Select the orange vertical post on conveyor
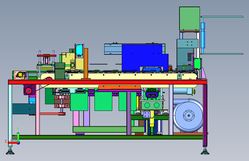The image size is (249, 161). (x=86, y=63)
